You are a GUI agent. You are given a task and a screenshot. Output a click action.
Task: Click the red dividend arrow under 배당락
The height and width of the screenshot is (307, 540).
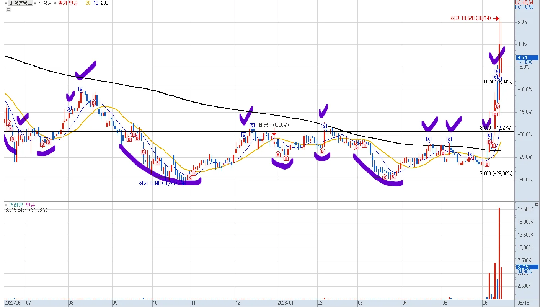274,133
